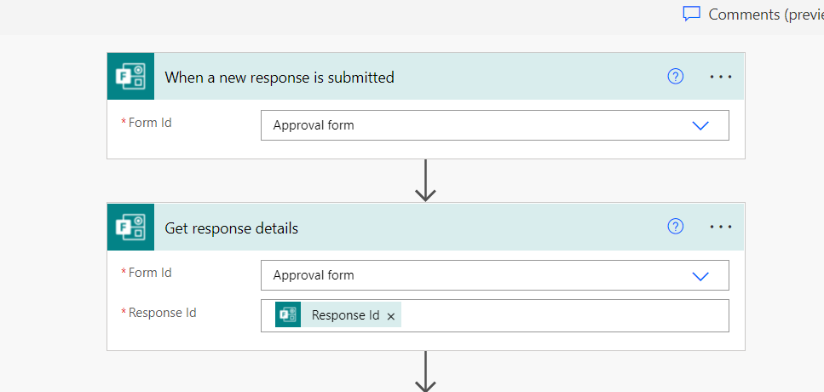The width and height of the screenshot is (824, 392).
Task: Open ellipsis menu on Get response details
Action: [721, 227]
